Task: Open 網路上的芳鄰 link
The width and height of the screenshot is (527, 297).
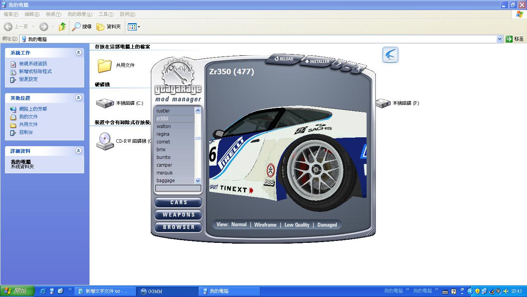Action: (33, 109)
